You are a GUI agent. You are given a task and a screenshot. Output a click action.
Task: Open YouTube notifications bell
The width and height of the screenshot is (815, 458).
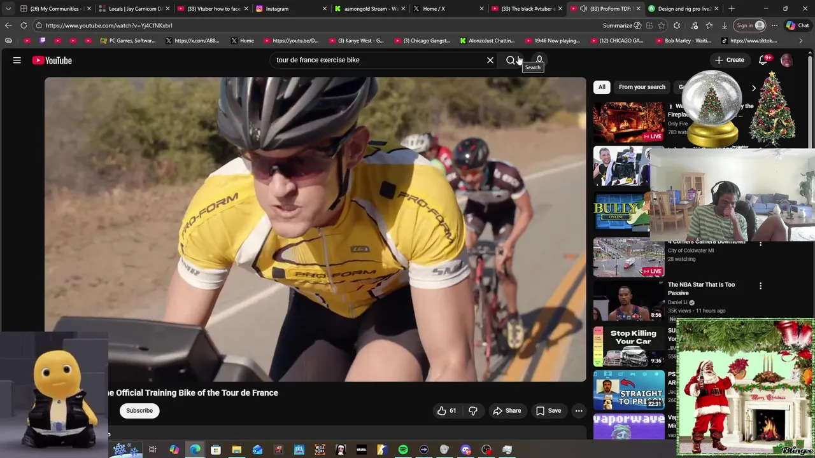pos(763,60)
